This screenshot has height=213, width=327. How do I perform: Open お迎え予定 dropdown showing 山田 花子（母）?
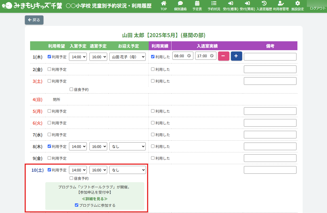point(128,57)
